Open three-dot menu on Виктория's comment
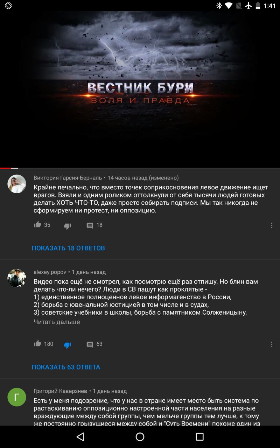280x448 pixels. (x=272, y=225)
